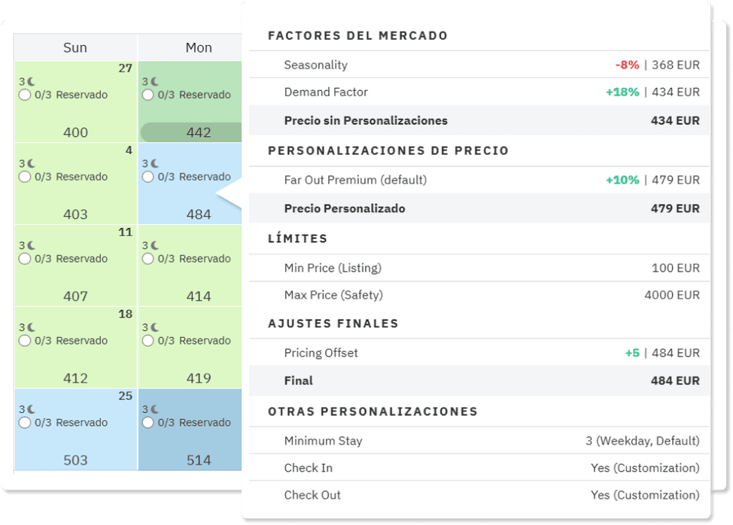
Task: Click the moon icon in the Monday cell priced 514
Action: (155, 409)
